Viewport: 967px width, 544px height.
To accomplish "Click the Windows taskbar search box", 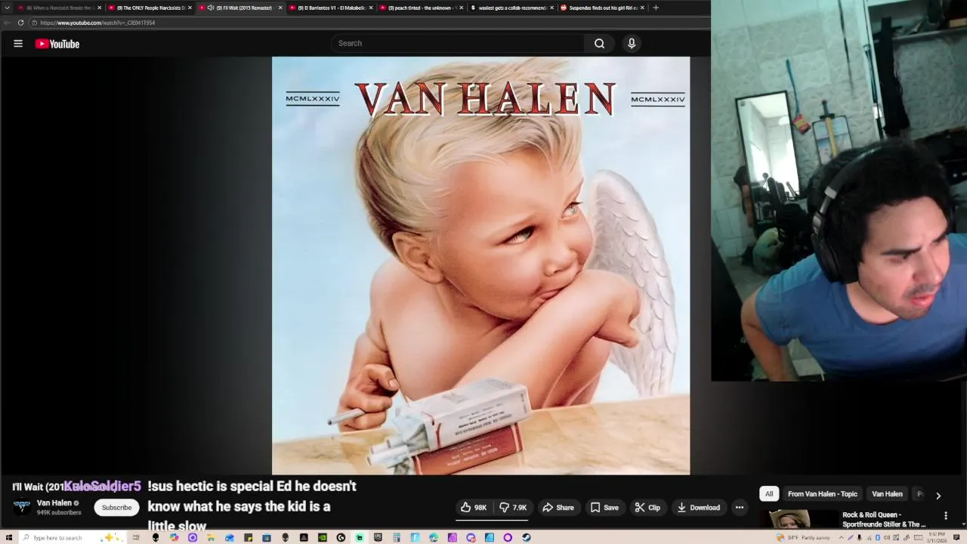I will click(x=72, y=538).
